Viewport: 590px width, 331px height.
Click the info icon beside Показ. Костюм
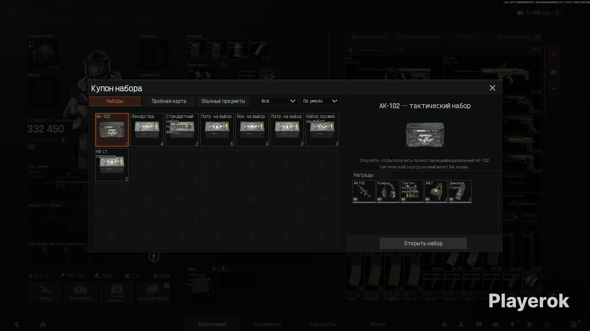(63, 140)
